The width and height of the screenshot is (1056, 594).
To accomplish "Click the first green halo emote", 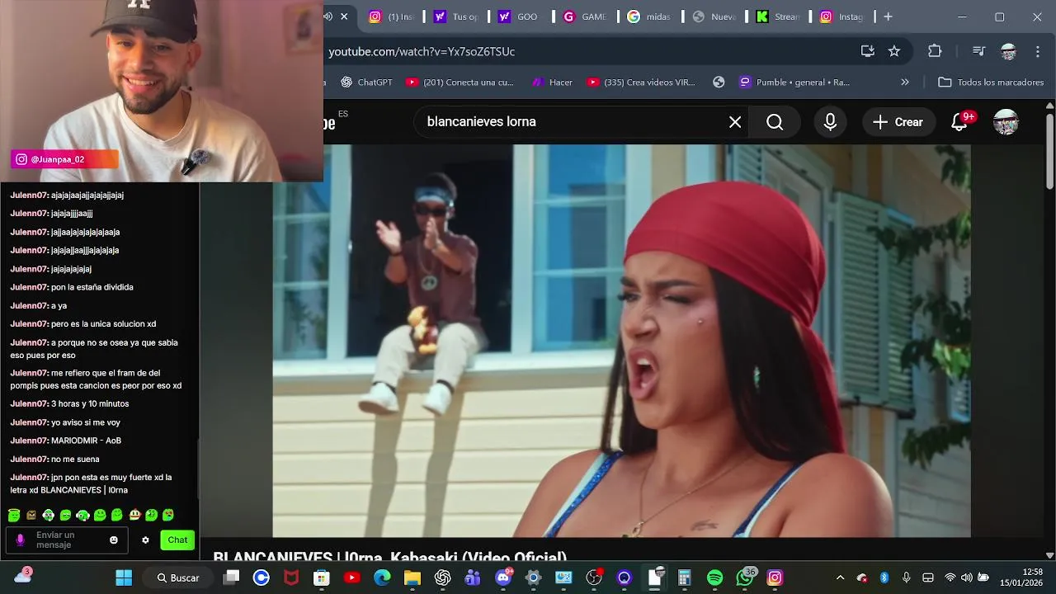I will (14, 516).
